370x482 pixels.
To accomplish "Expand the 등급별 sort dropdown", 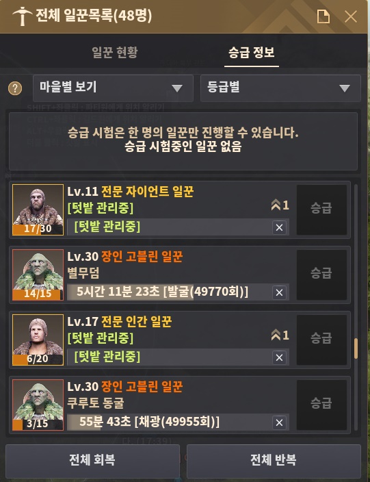I will point(280,88).
